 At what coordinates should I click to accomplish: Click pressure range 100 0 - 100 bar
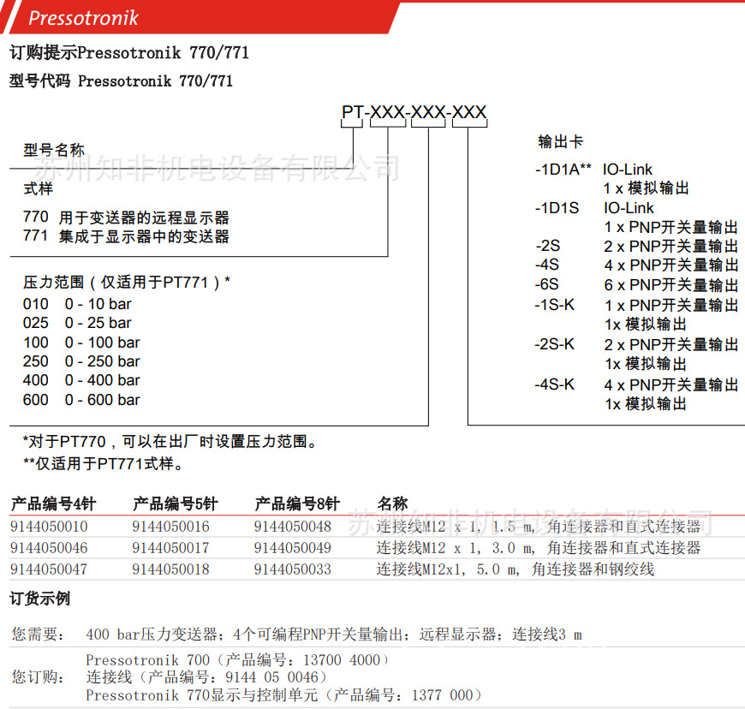tap(81, 343)
